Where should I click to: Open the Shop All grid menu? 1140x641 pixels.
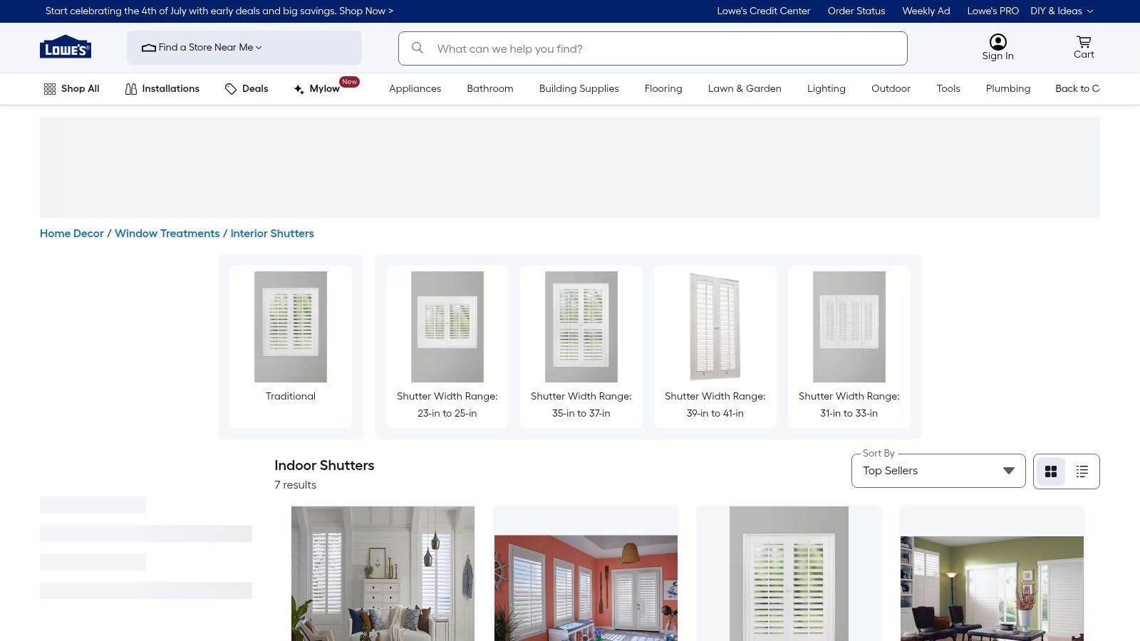click(x=71, y=89)
